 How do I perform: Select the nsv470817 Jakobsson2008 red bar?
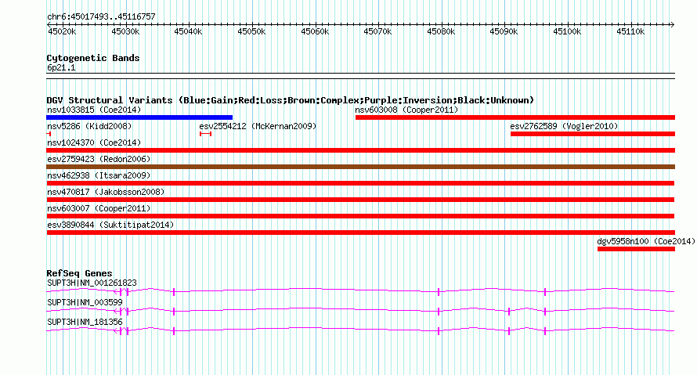tap(360, 200)
